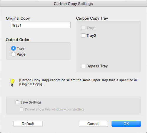Enable the Tray2 carbon copy checkbox
The height and width of the screenshot is (133, 147).
click(83, 35)
